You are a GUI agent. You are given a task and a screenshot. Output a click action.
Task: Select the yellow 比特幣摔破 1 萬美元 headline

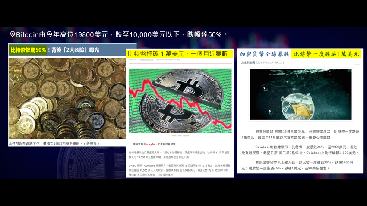pyautogui.click(x=180, y=54)
